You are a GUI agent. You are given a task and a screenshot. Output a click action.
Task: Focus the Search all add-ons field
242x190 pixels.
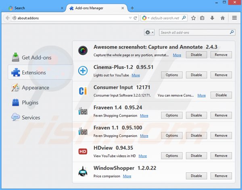pyautogui.click(x=197, y=32)
